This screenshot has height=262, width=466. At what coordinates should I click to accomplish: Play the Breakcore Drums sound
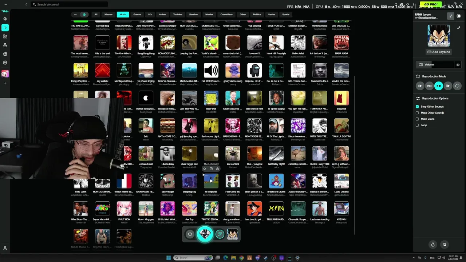(276, 181)
